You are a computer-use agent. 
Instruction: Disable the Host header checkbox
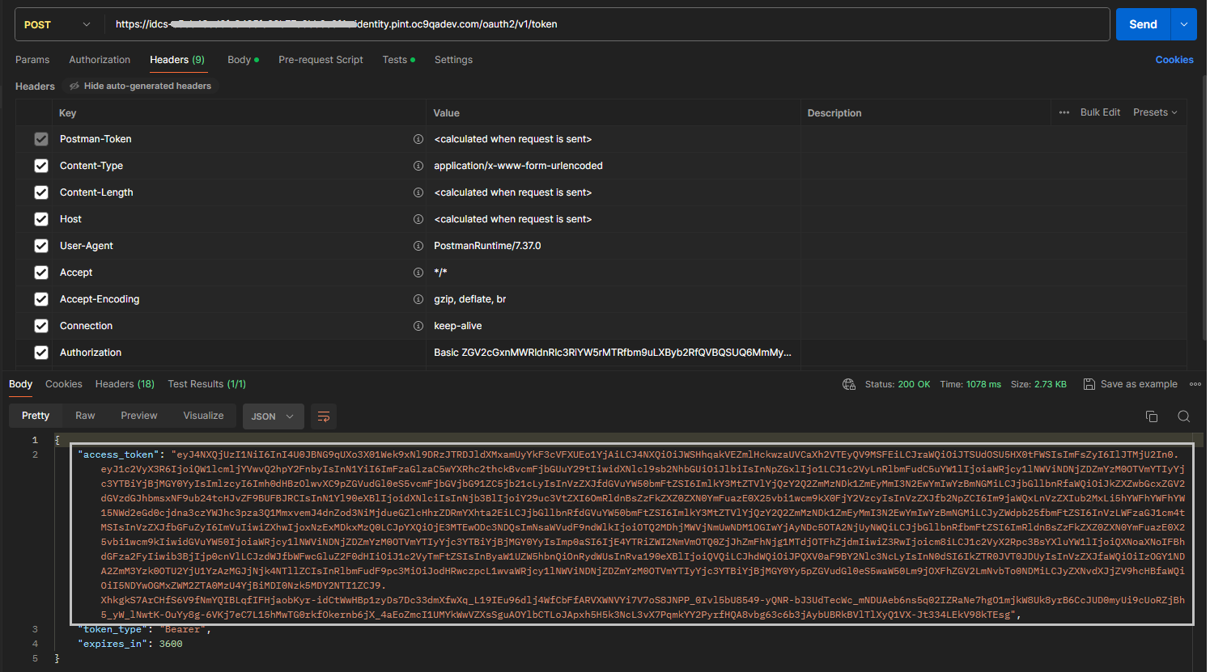coord(41,219)
